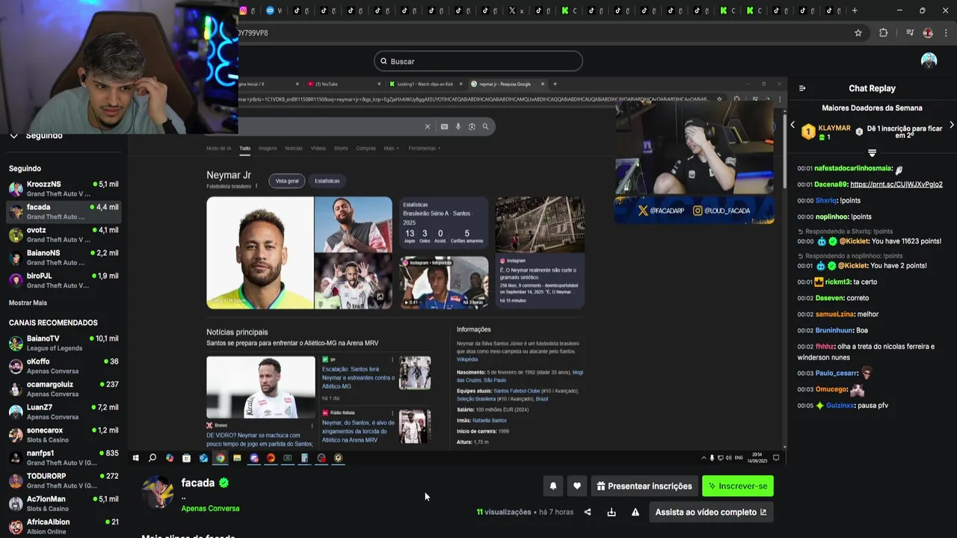Open the oKoffo recommended channel
The width and height of the screenshot is (957, 538).
[x=64, y=366]
